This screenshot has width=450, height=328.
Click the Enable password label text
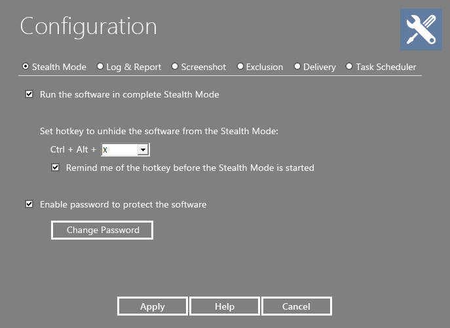coord(123,204)
